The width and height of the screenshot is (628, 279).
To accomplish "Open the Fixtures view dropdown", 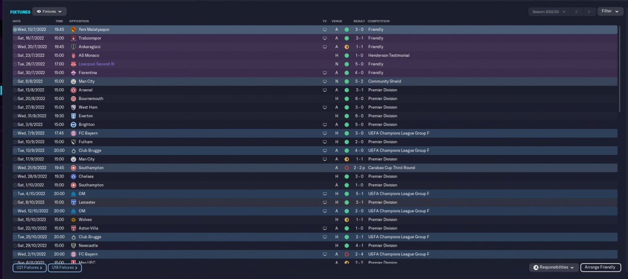I will tap(50, 11).
